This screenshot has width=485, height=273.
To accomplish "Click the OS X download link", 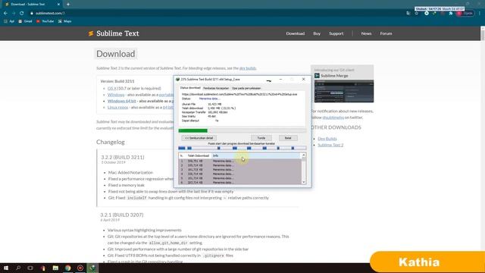I will 111,89.
